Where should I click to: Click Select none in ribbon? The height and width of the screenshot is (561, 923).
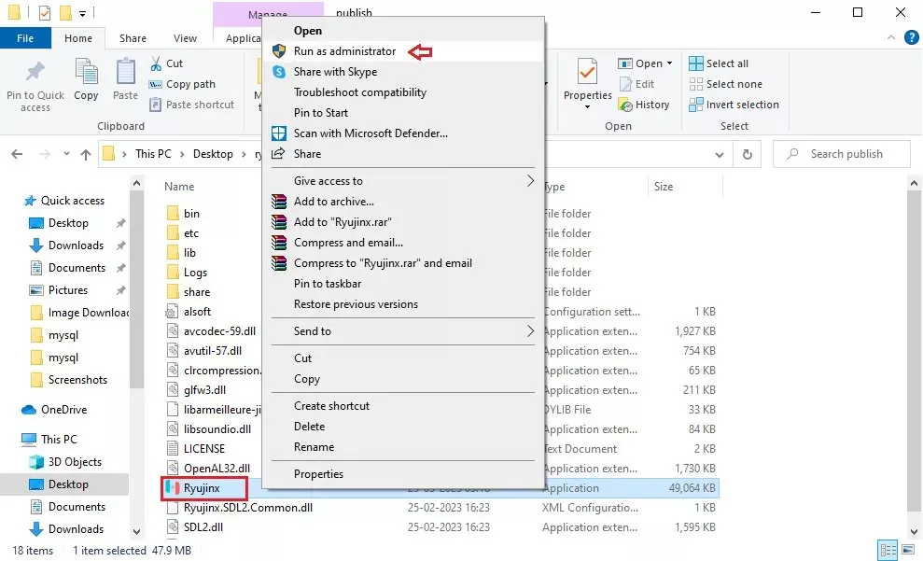[725, 84]
